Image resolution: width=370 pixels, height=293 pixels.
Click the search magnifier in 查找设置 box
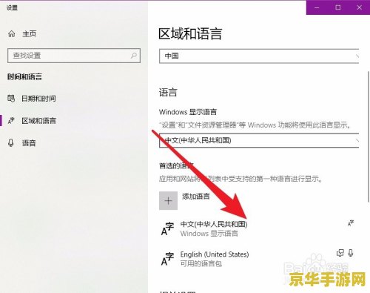[x=134, y=56]
